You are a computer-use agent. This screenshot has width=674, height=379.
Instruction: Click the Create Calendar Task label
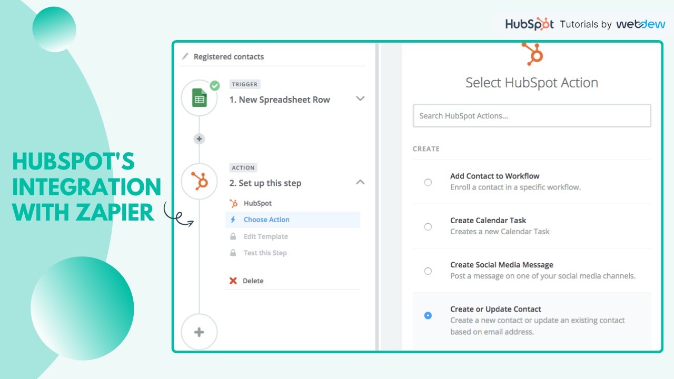pos(488,220)
